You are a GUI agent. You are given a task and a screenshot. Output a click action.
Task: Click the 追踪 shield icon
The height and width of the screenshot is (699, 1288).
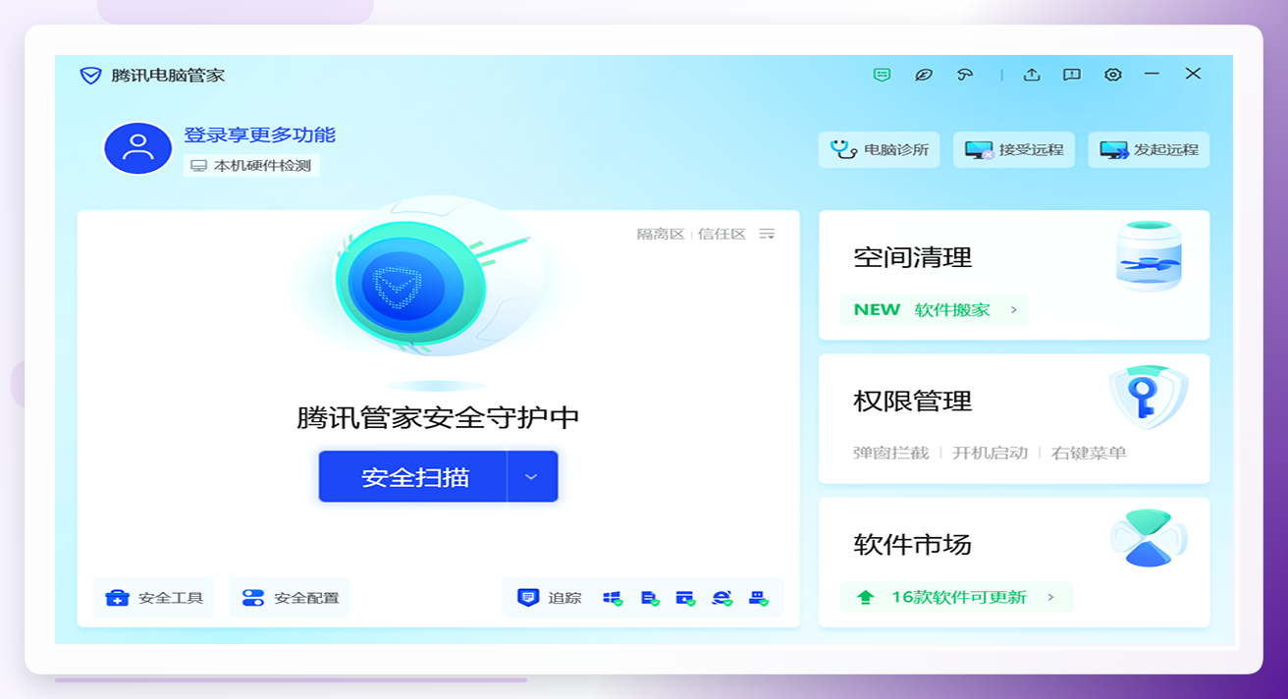pos(528,598)
